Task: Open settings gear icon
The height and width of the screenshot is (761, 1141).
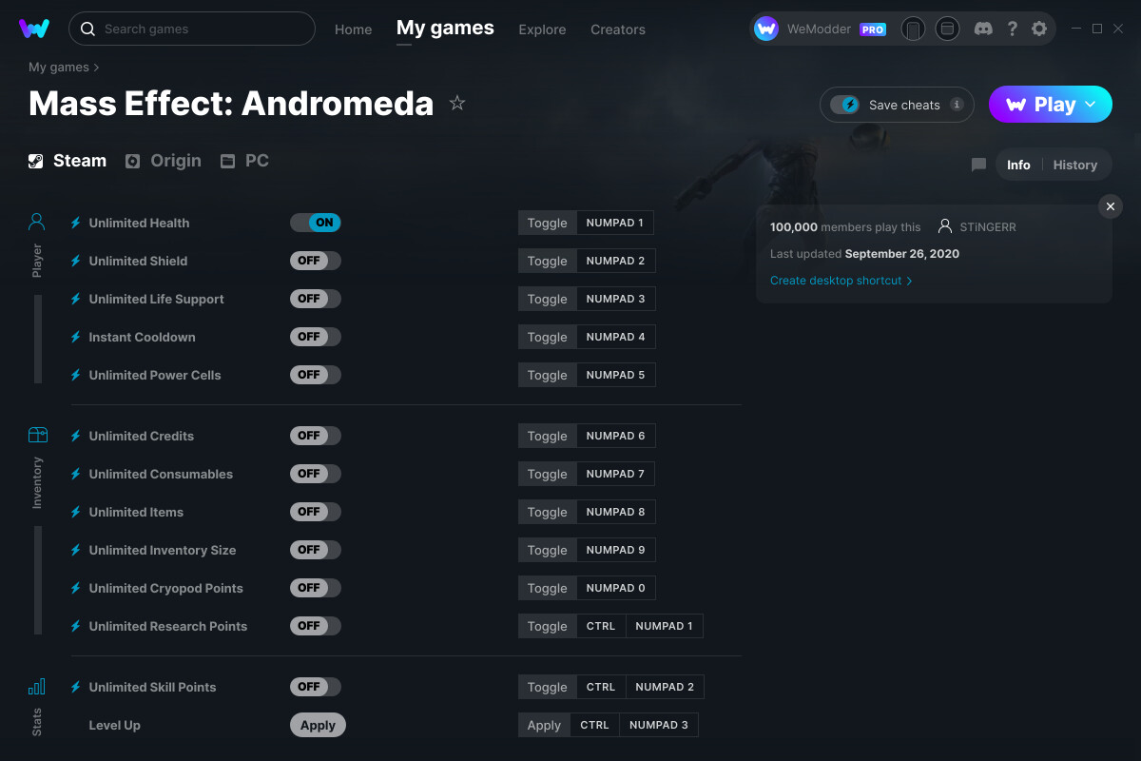Action: (x=1039, y=29)
